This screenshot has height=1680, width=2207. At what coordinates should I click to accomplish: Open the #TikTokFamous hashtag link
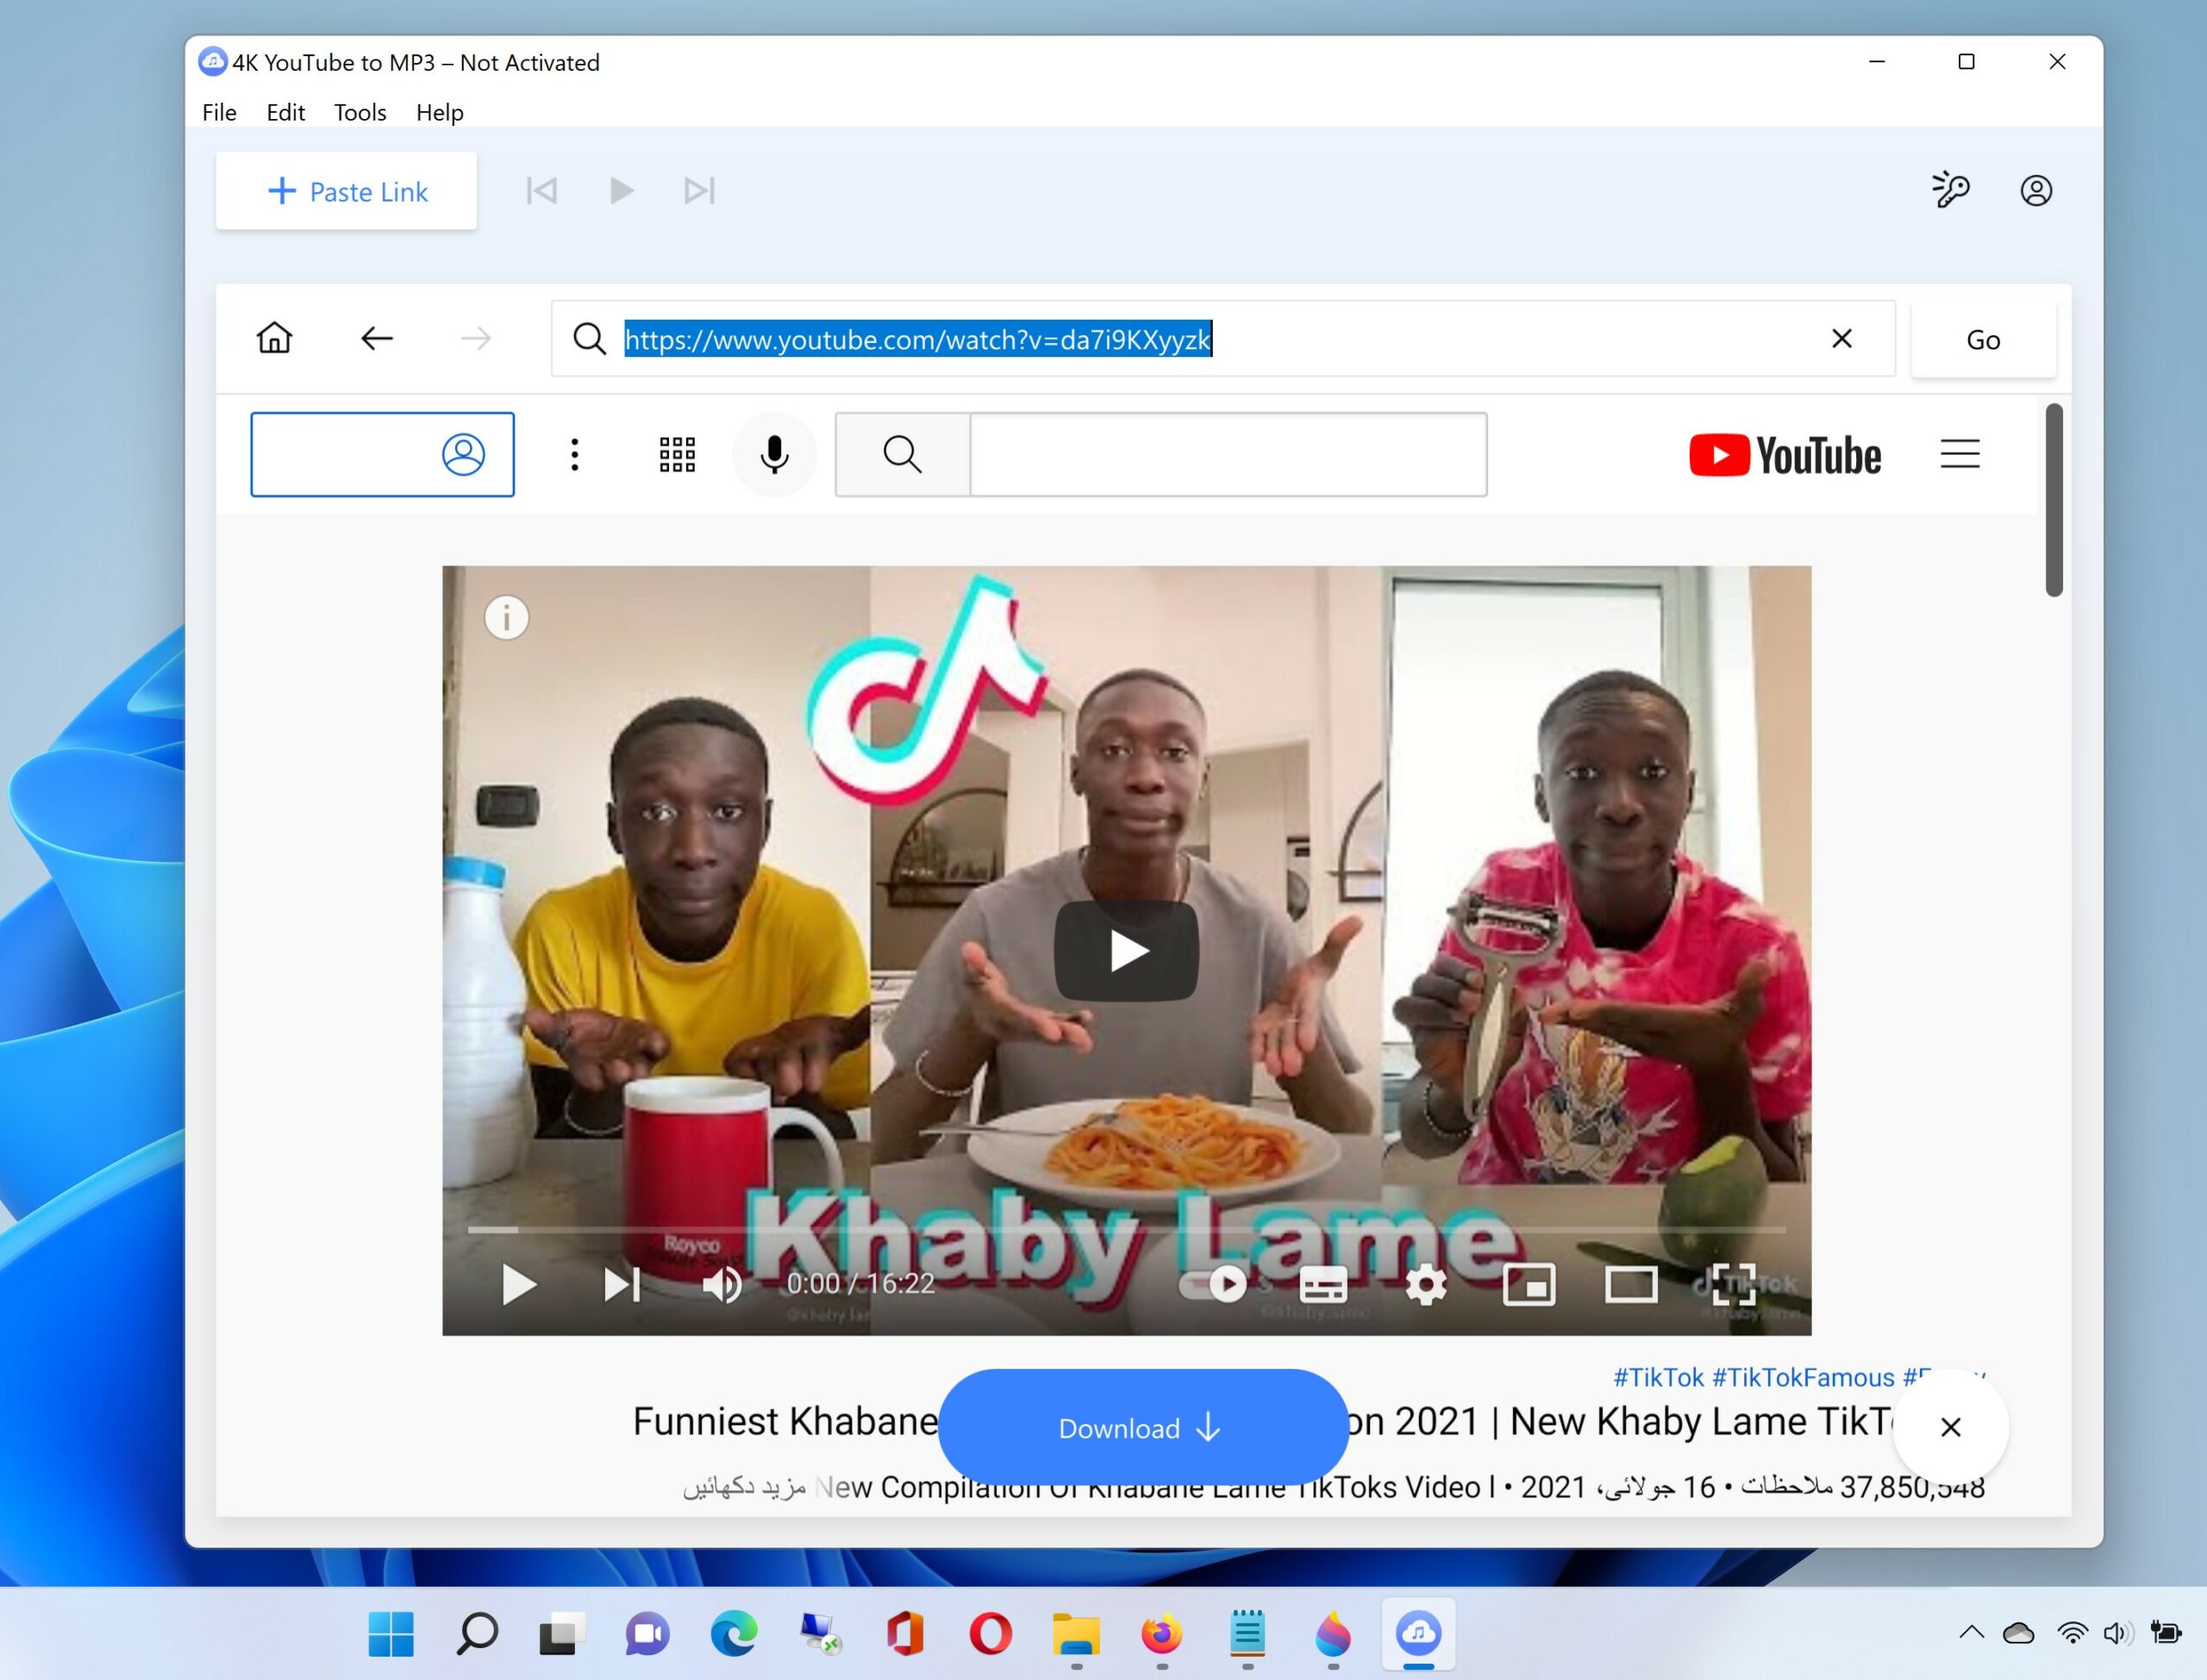(x=1803, y=1377)
